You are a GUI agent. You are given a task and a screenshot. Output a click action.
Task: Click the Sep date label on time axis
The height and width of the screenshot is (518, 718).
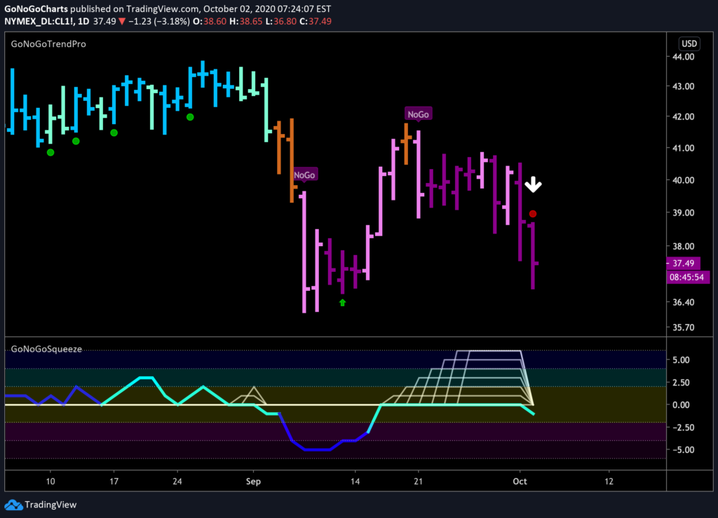point(253,482)
